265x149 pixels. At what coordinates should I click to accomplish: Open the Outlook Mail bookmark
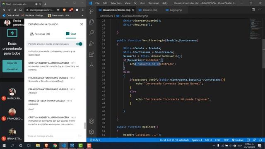pos(11,15)
